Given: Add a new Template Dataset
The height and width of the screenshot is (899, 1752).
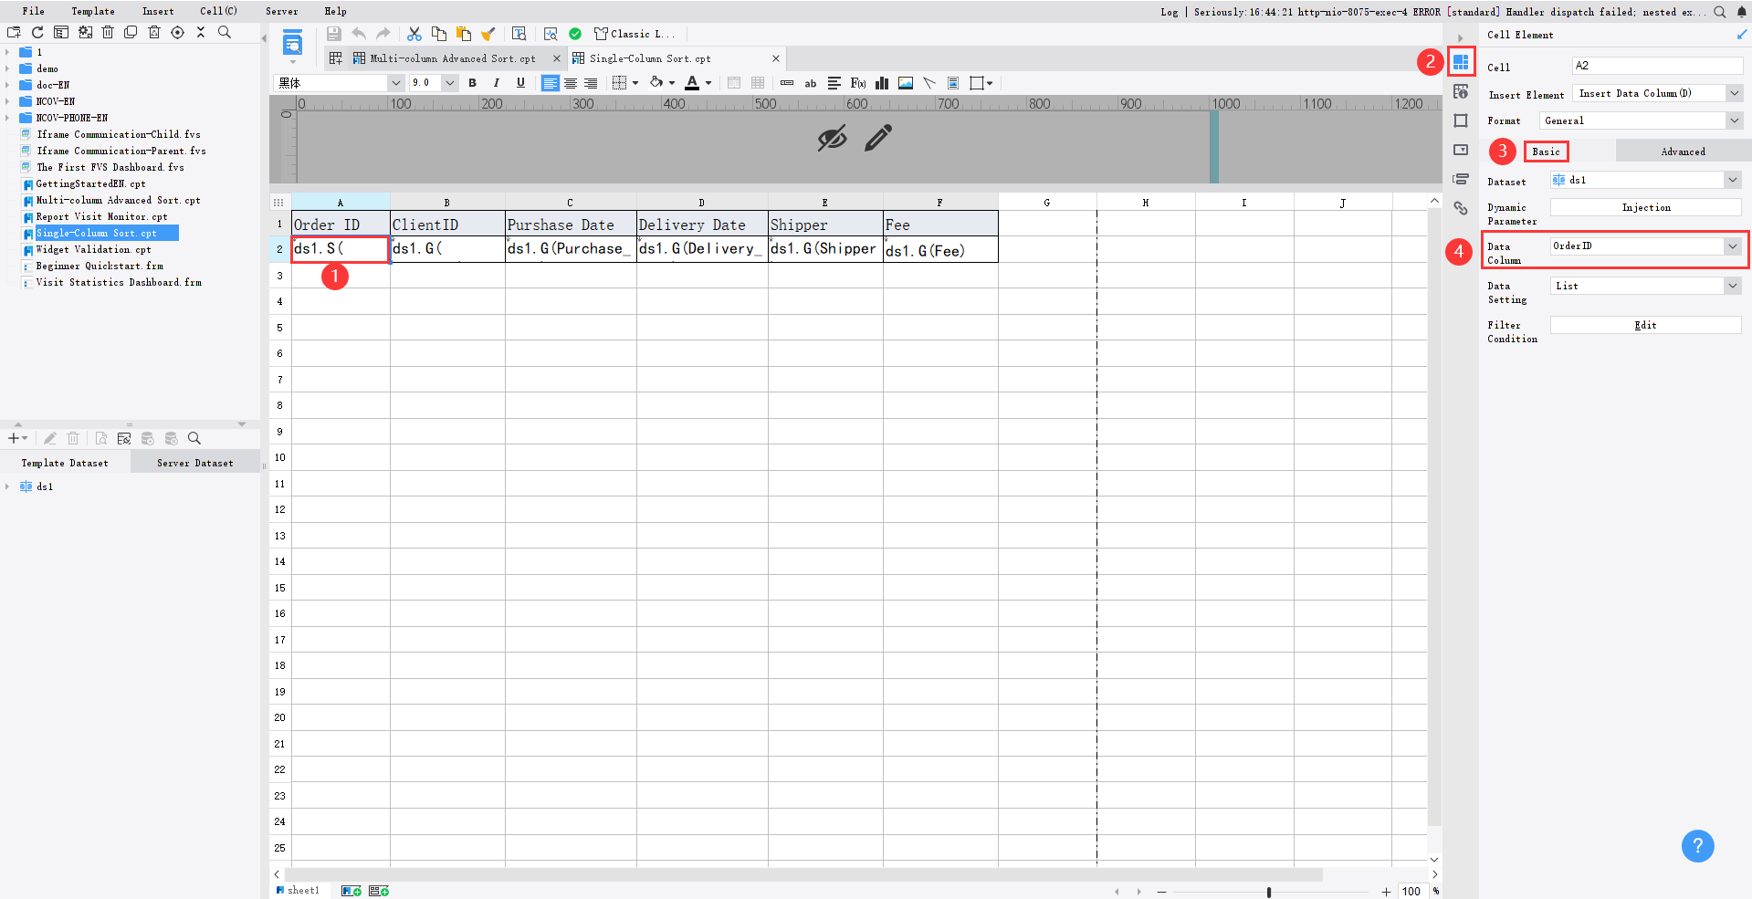Looking at the screenshot, I should point(14,438).
